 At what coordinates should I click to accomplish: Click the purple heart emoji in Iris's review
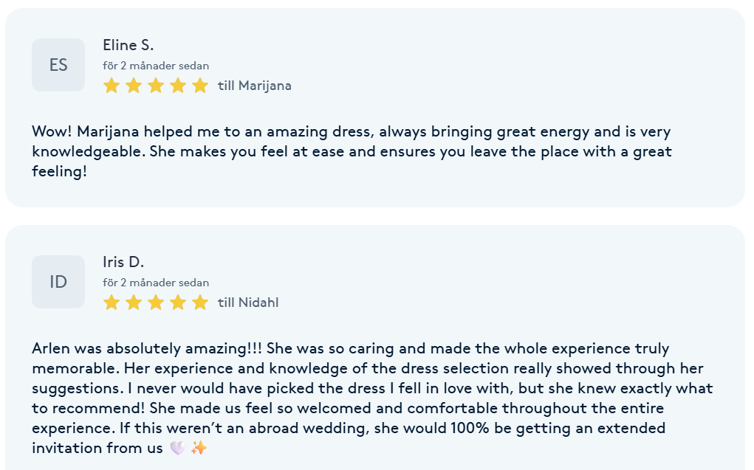178,448
